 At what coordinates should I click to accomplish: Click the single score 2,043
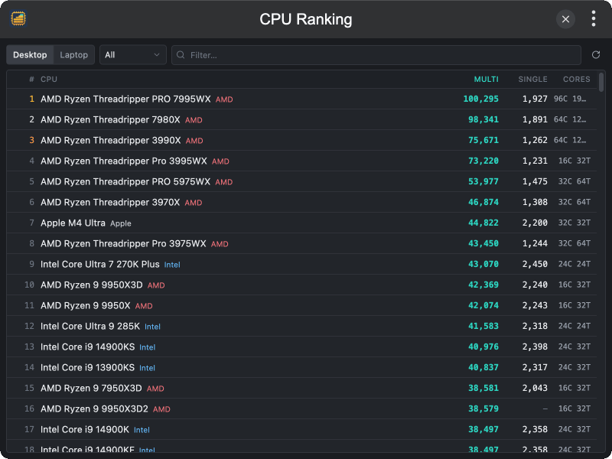click(x=535, y=389)
